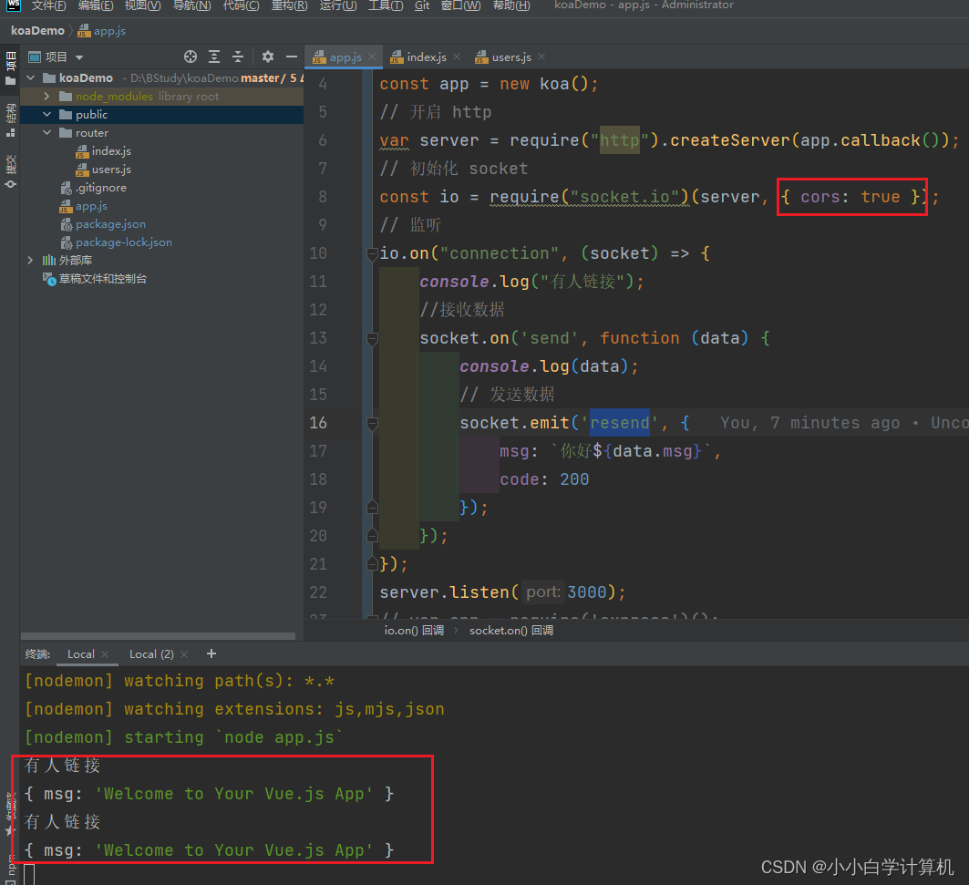Click line number 16 in gutter

click(x=318, y=423)
